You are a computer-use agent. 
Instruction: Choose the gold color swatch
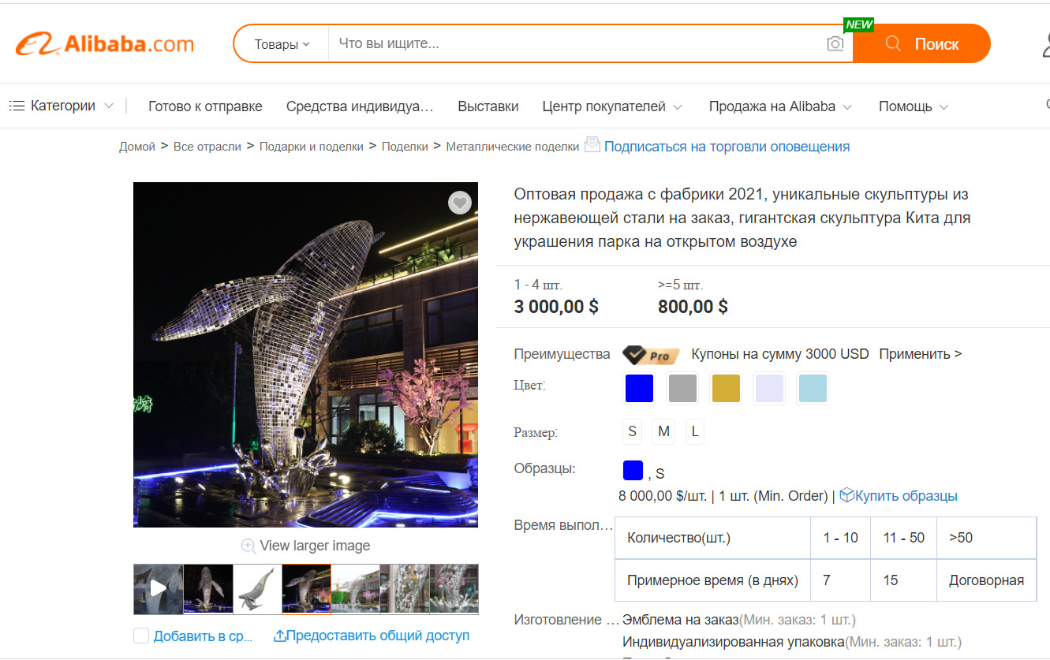(x=727, y=389)
